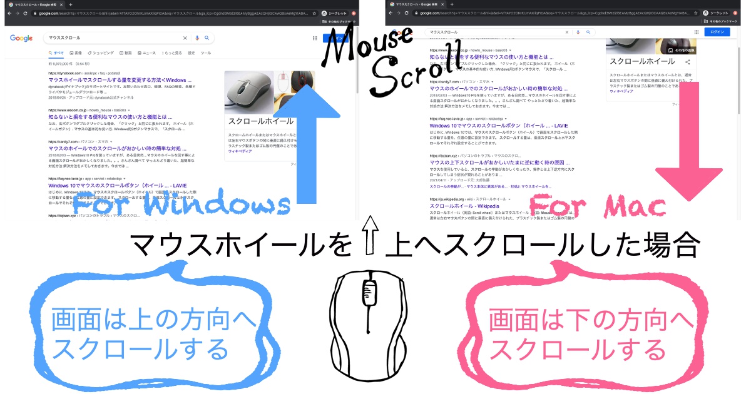The image size is (751, 394).
Task: Click the share icon beside スクロールホイール panel
Action: pos(687,61)
